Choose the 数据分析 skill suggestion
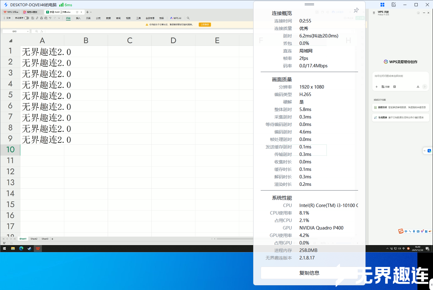The width and height of the screenshot is (433, 290). (x=401, y=108)
